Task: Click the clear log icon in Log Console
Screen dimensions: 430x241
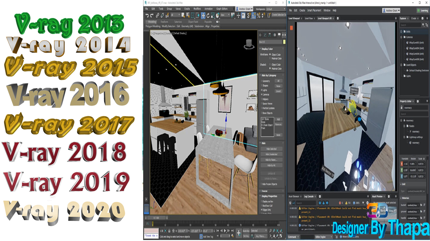Action: coord(290,203)
